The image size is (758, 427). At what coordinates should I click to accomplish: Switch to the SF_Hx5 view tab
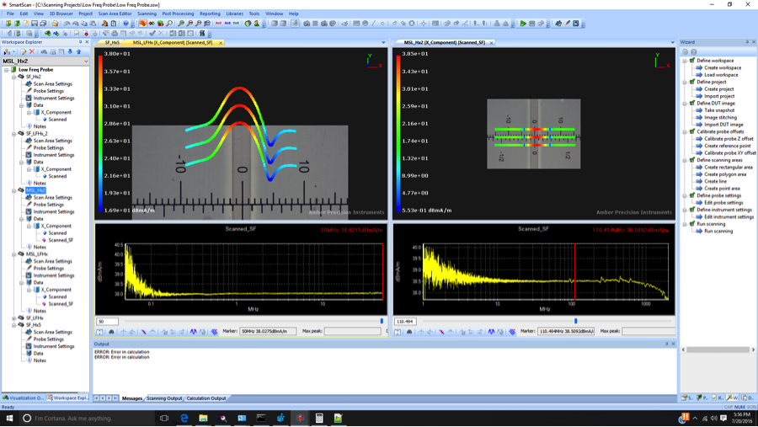[112, 43]
